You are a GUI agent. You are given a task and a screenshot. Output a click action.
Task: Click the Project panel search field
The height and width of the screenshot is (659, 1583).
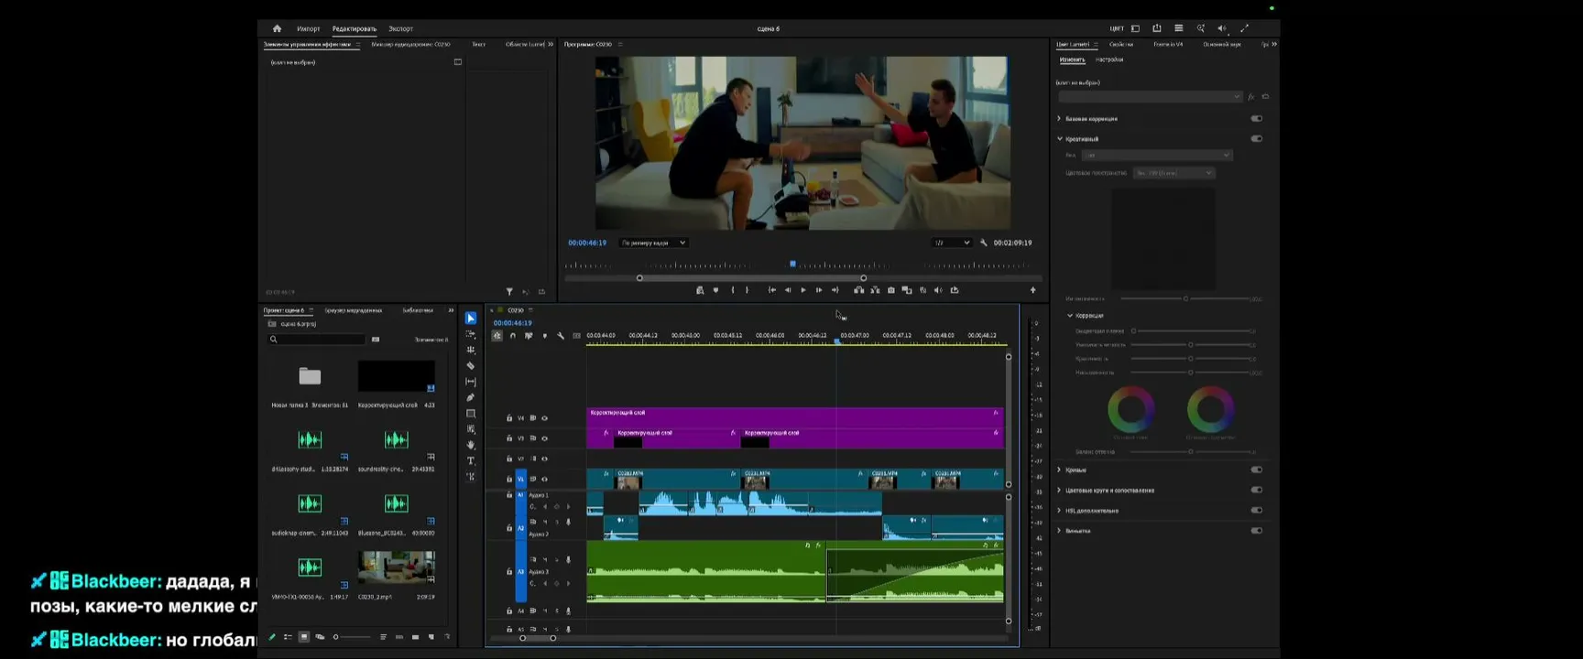tap(317, 340)
